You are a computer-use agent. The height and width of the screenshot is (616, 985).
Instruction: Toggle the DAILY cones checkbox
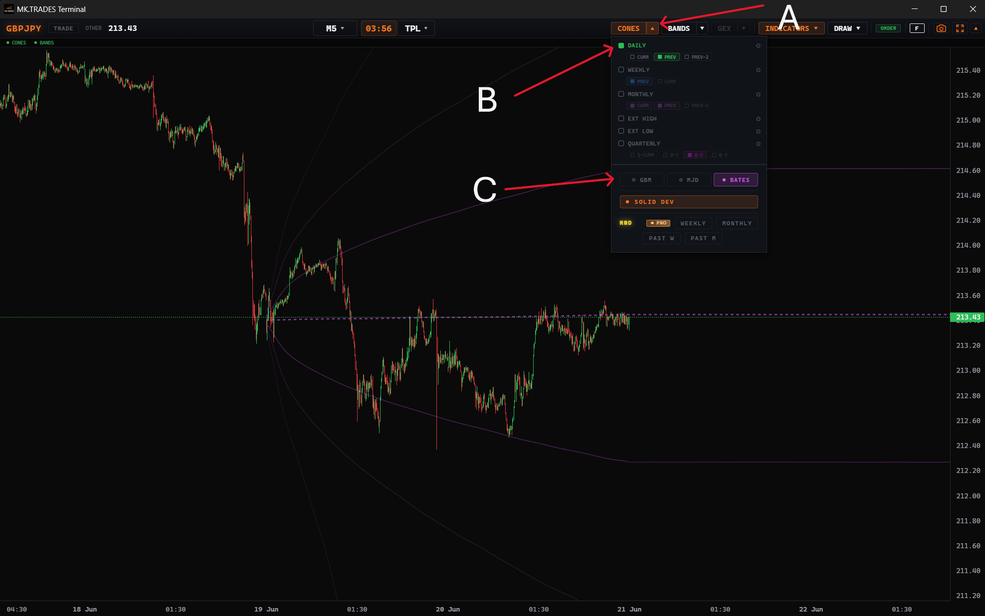621,45
